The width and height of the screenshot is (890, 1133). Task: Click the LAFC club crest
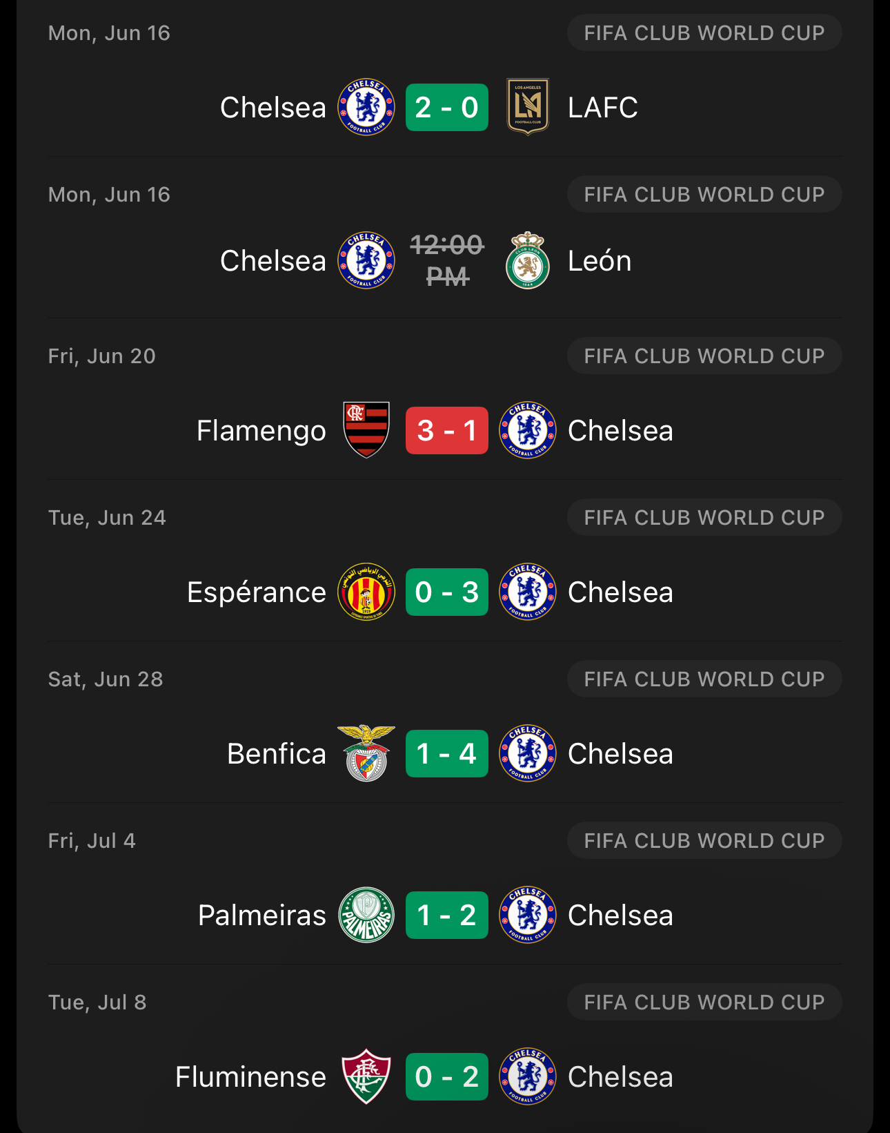click(528, 107)
